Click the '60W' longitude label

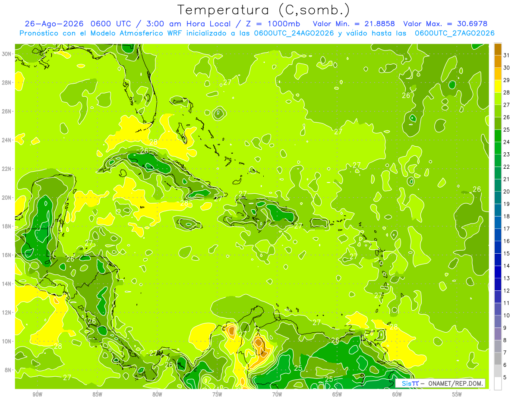pyautogui.click(x=397, y=394)
